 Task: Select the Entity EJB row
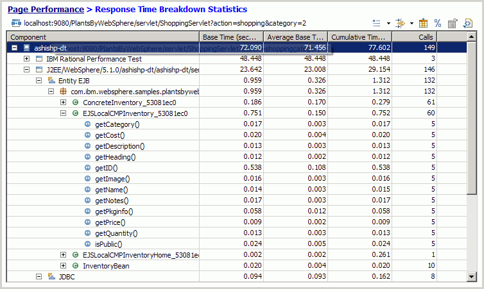pyautogui.click(x=237, y=80)
